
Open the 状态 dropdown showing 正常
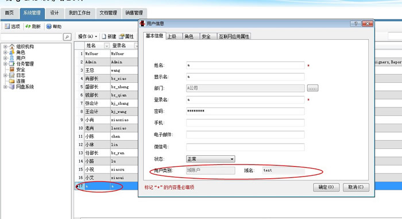(210, 159)
